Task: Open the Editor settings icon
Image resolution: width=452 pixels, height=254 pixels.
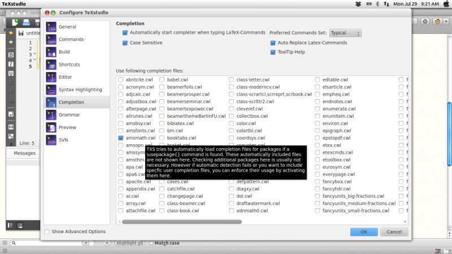Action: coord(51,77)
